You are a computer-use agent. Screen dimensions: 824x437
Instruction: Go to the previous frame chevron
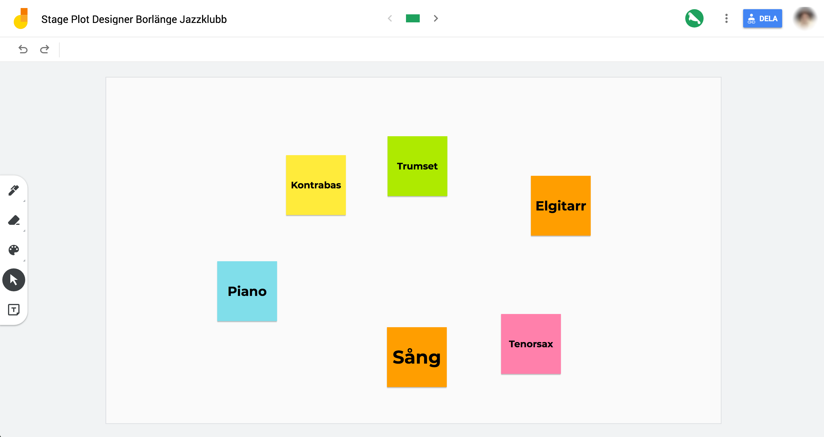(390, 19)
